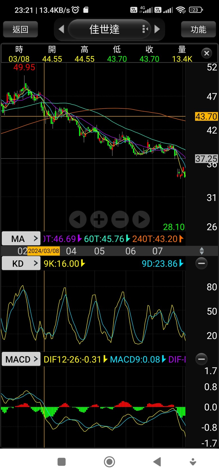The height and width of the screenshot is (475, 219).
Task: Tap the month label 04 on the timeline
Action: (71, 251)
